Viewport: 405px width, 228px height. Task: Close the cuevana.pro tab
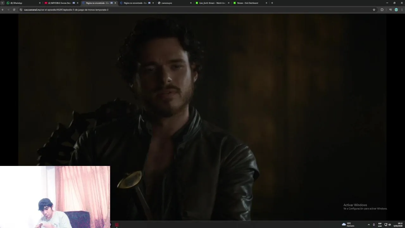[191, 3]
